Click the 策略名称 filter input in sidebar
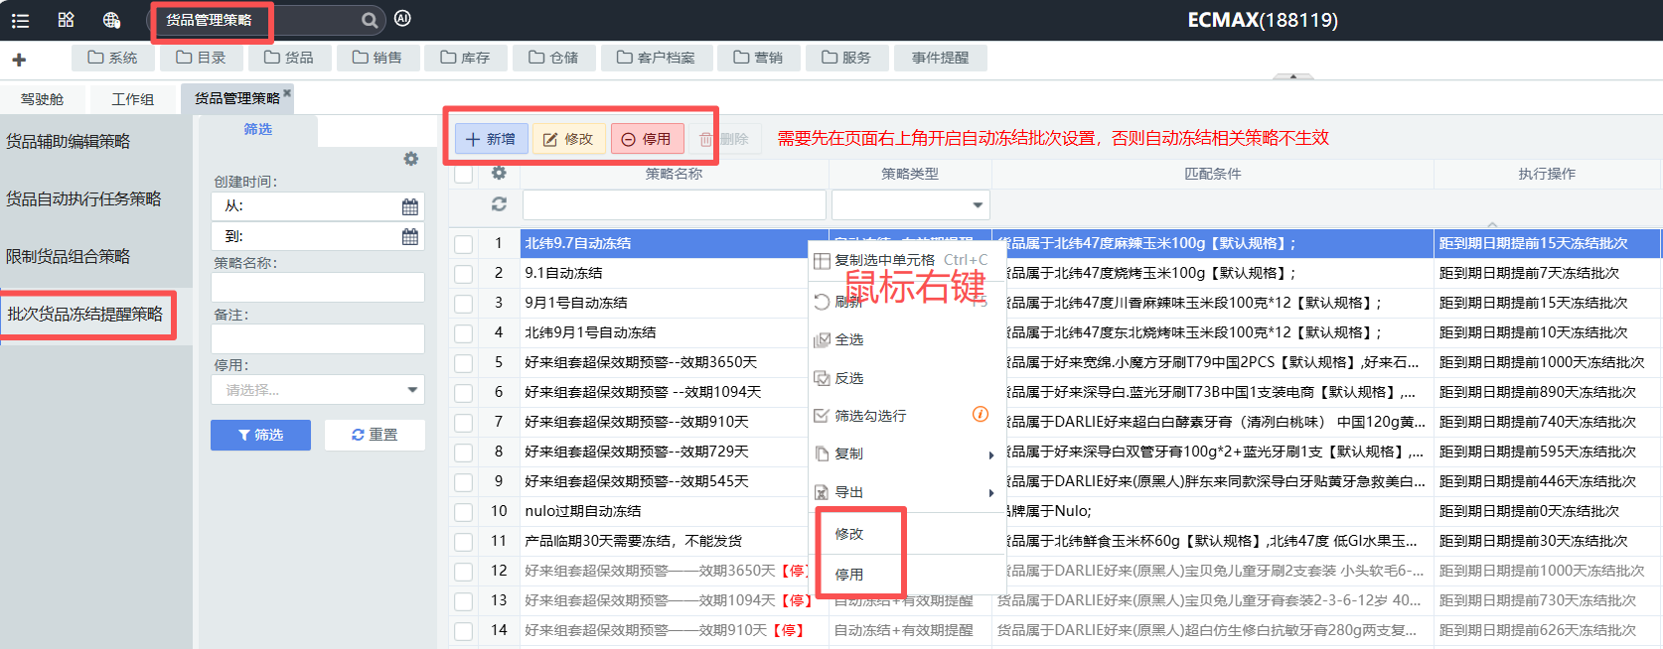 (x=318, y=287)
